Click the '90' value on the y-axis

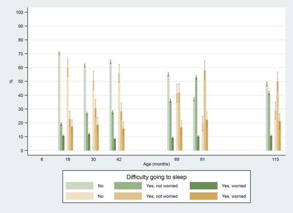point(21,26)
